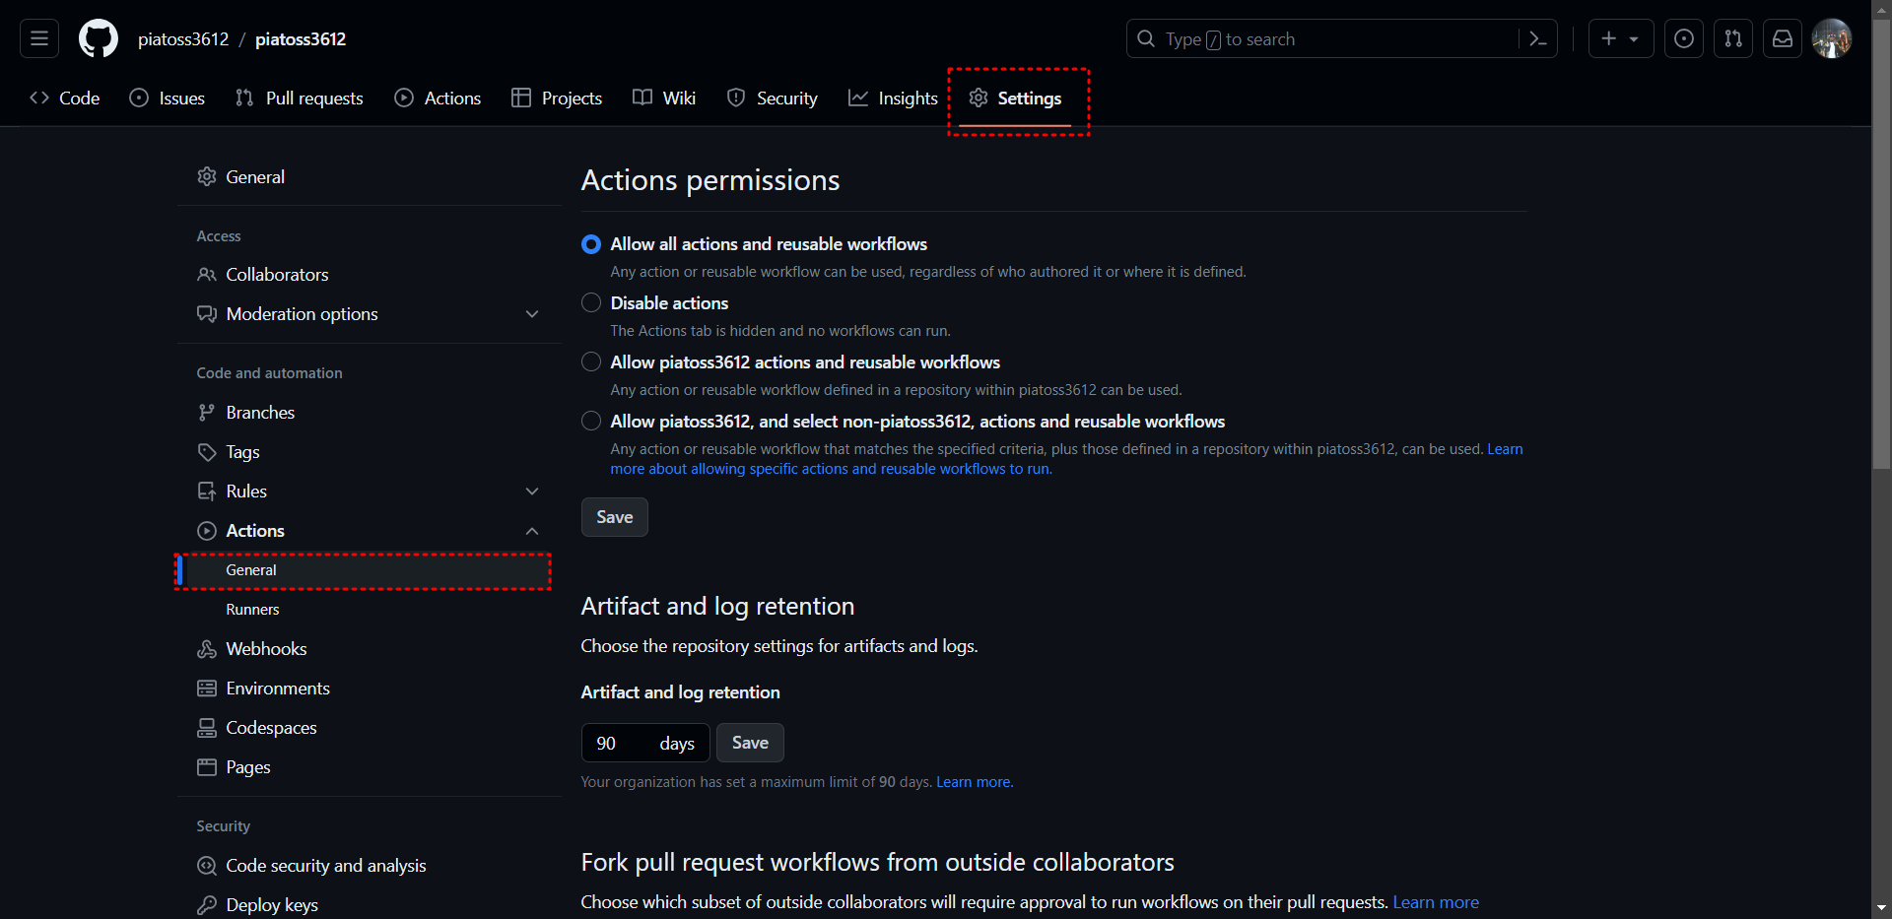This screenshot has height=919, width=1892.
Task: Go to the Insights tab
Action: (893, 98)
